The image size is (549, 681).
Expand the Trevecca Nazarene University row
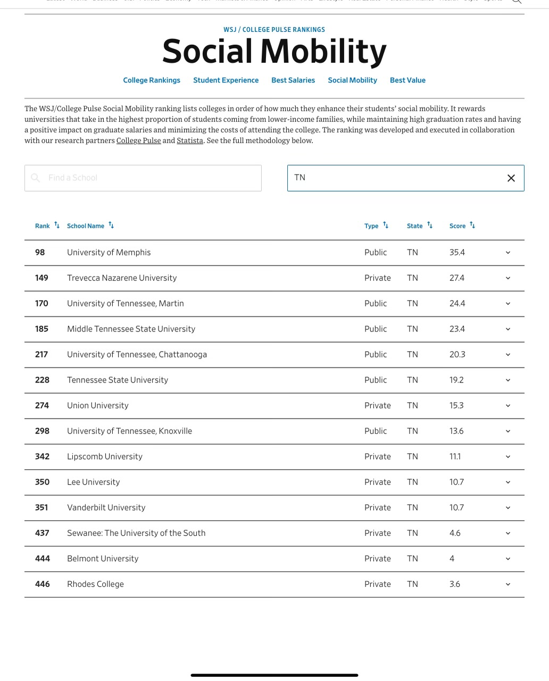[x=508, y=278]
